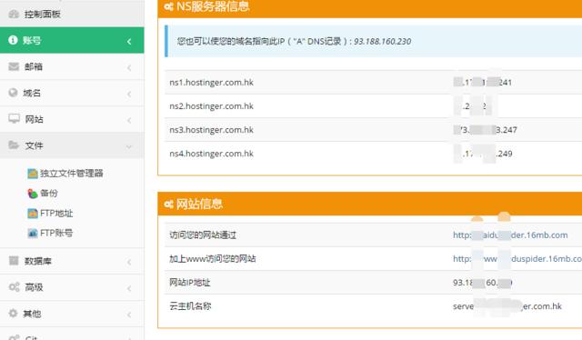Viewport: 582px width, 340px height.
Task: Click the 数据库 menu label
Action: [x=38, y=261]
